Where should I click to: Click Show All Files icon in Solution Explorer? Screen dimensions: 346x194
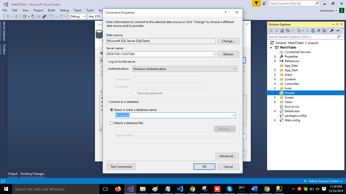(x=324, y=31)
